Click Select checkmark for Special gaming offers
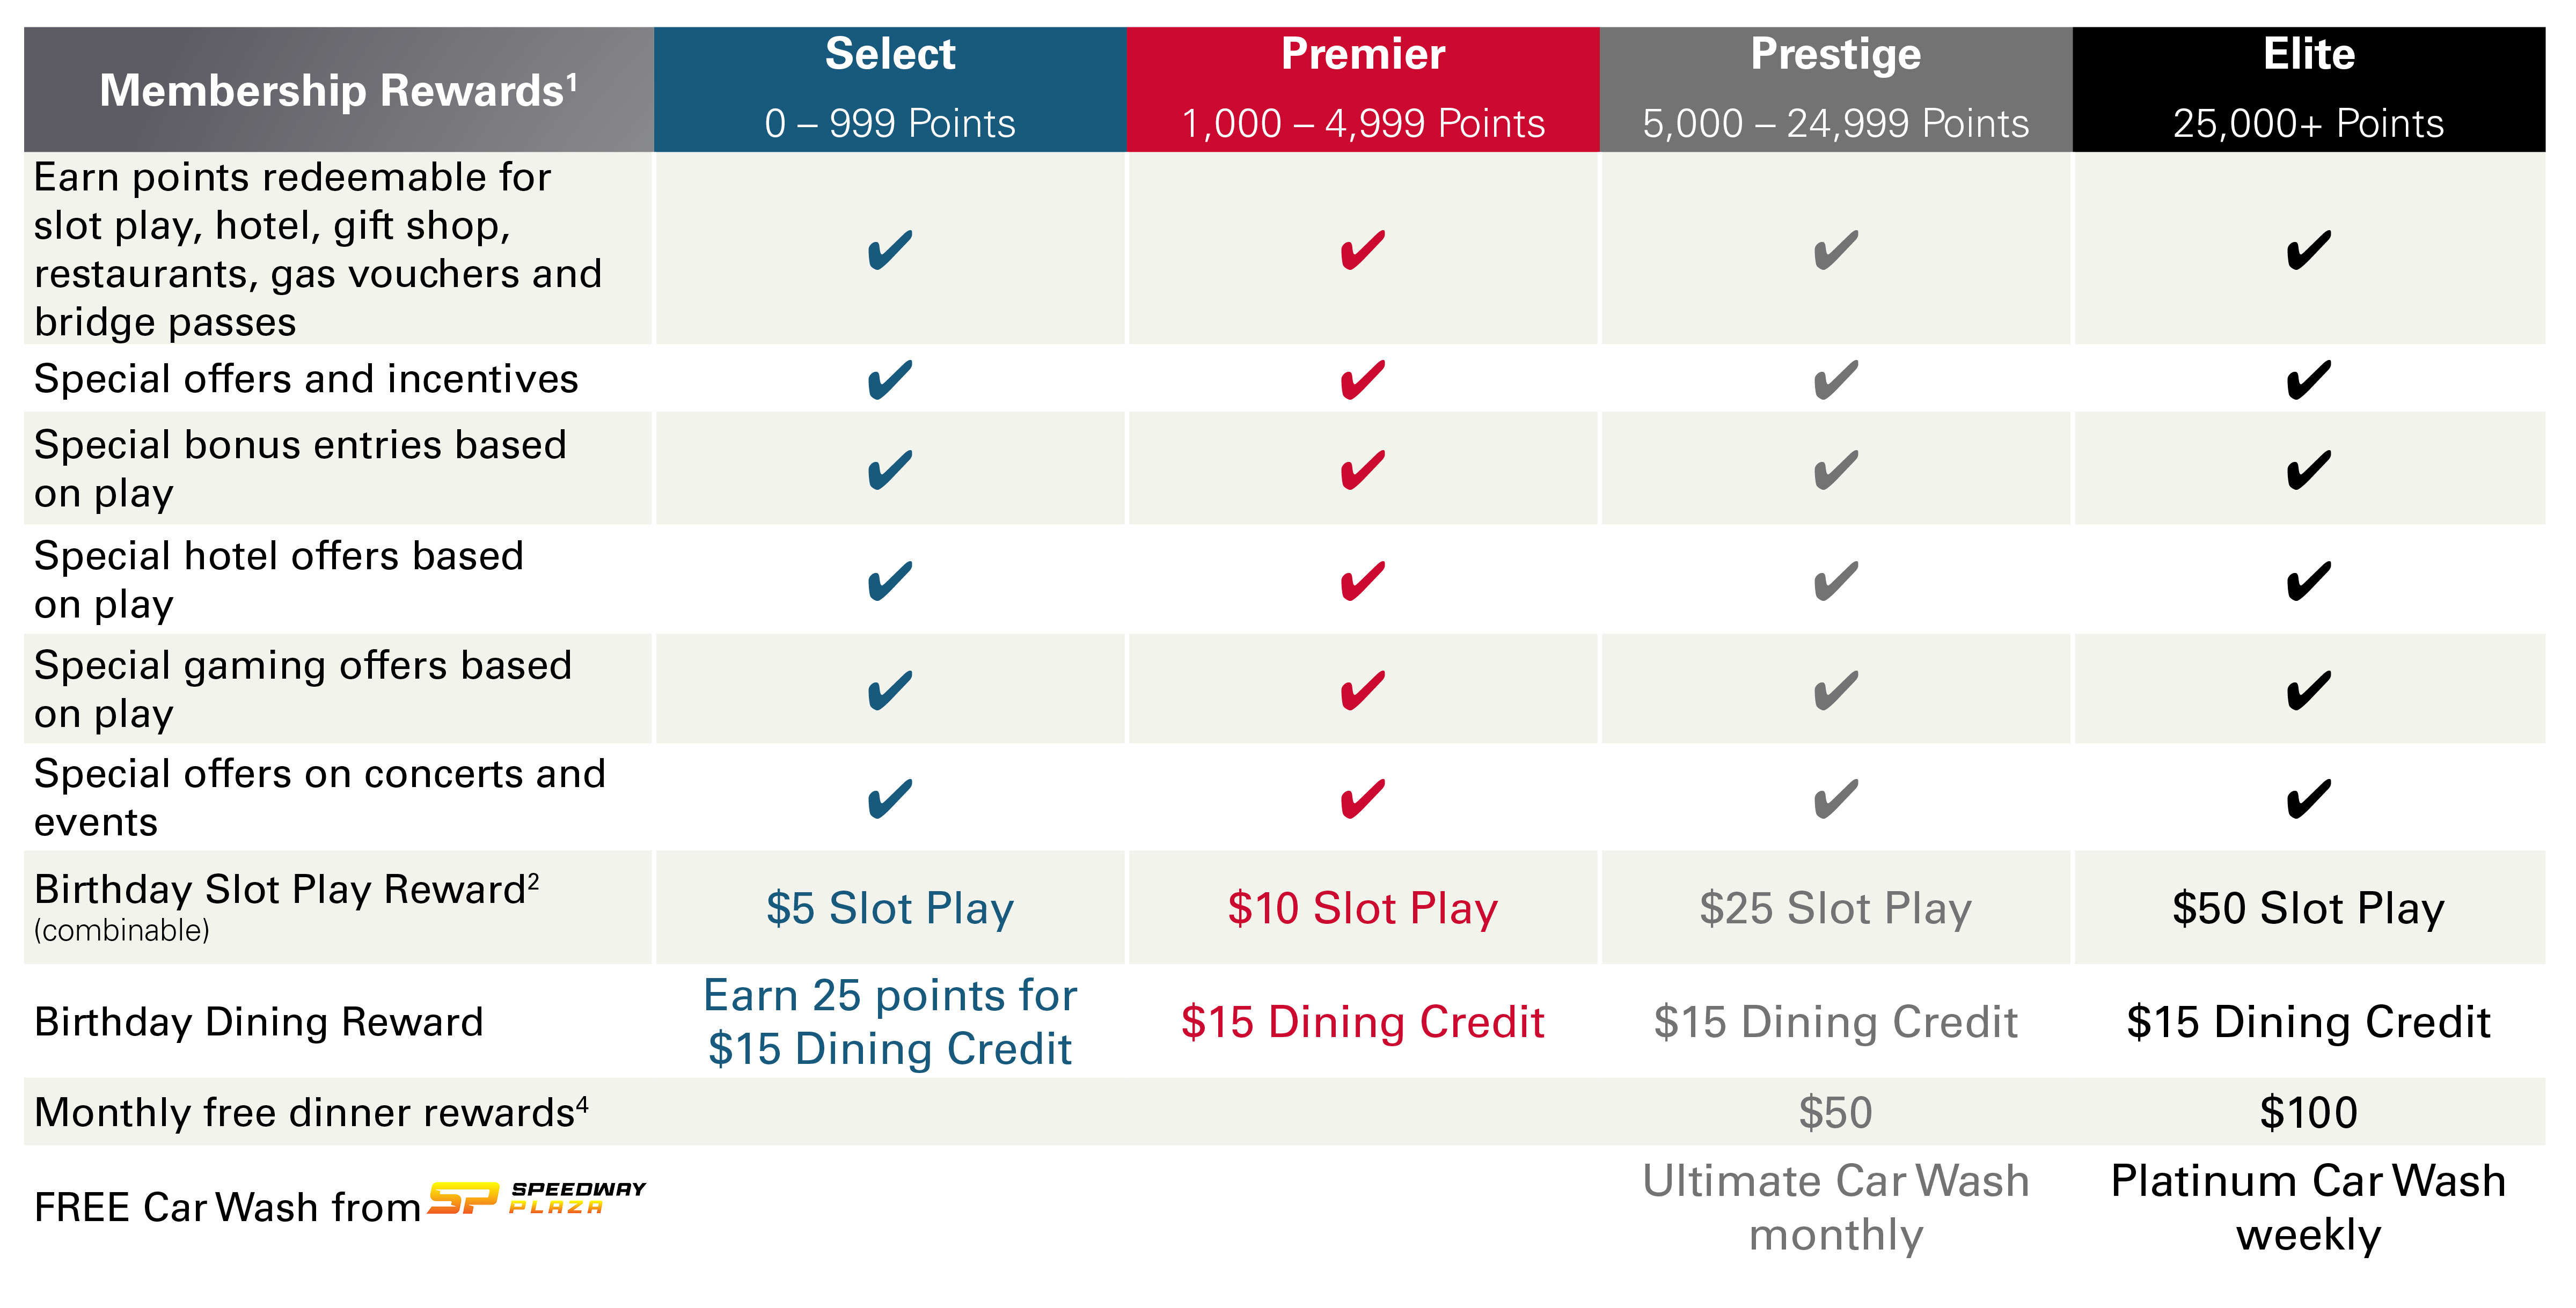 [x=890, y=691]
